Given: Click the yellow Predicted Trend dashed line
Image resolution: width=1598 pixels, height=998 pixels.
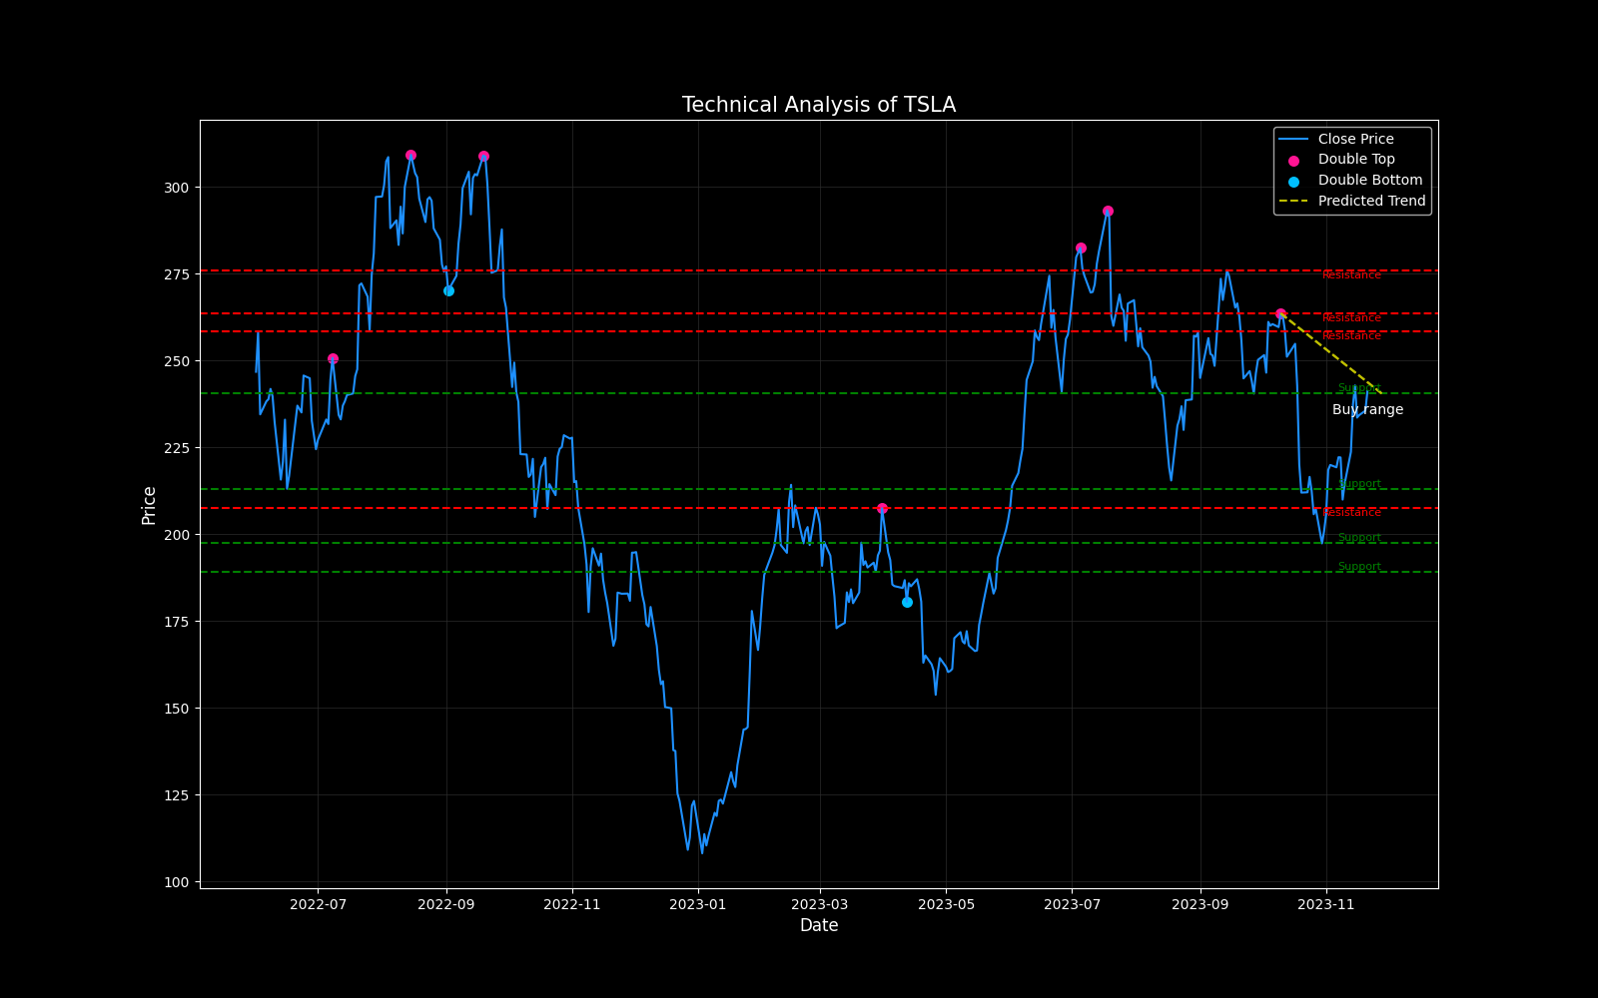Looking at the screenshot, I should point(1331,353).
